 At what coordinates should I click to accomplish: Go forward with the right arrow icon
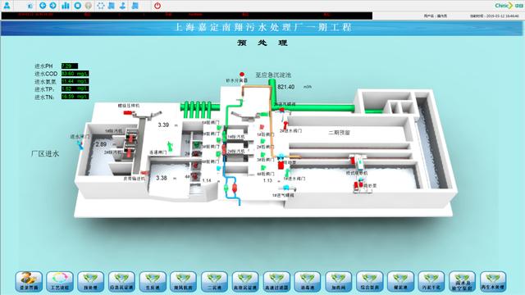pyautogui.click(x=52, y=6)
